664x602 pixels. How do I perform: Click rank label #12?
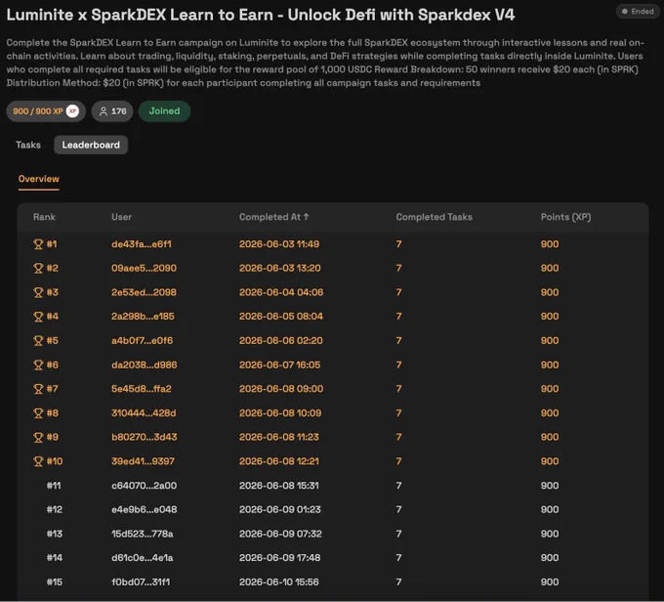(55, 509)
